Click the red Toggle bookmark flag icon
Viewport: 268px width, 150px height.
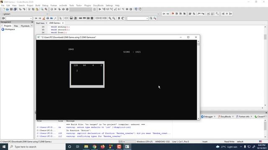coord(173,14)
